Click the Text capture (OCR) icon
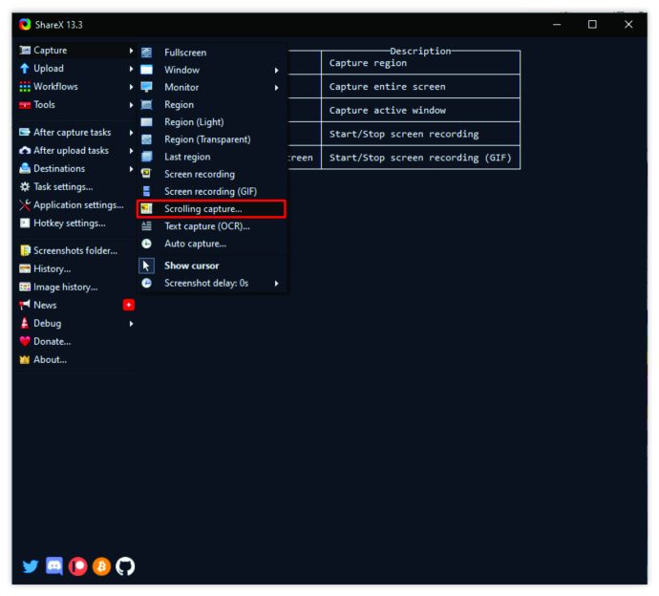This screenshot has height=596, width=659. pyautogui.click(x=146, y=226)
